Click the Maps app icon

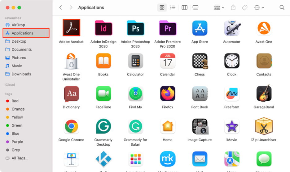pyautogui.click(x=232, y=159)
